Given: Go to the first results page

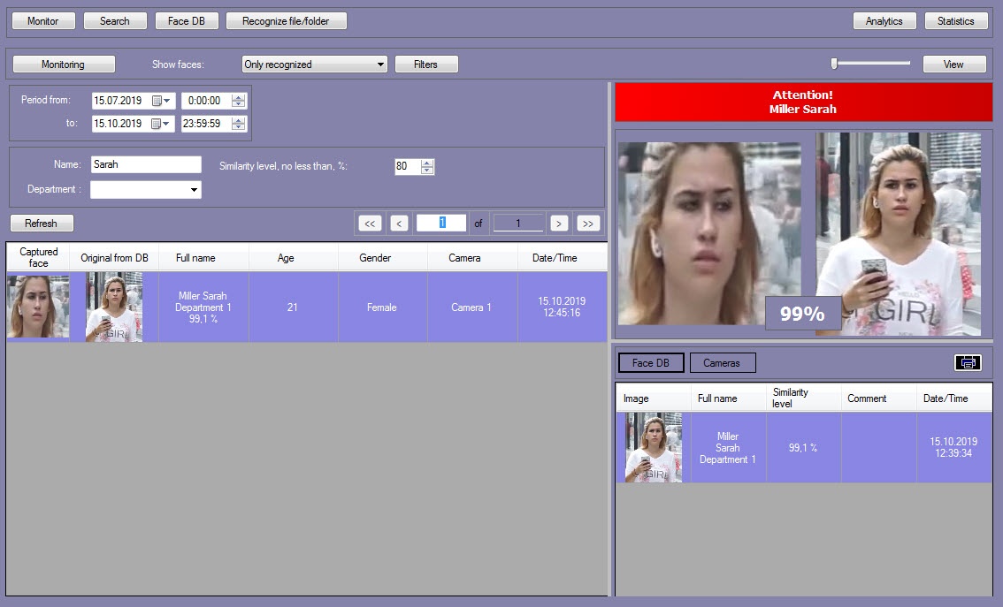Looking at the screenshot, I should click(370, 224).
